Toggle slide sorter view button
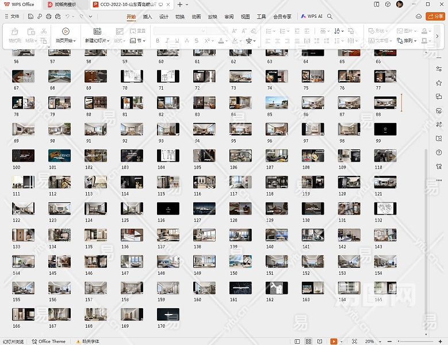This screenshot has width=448, height=345. [x=309, y=341]
